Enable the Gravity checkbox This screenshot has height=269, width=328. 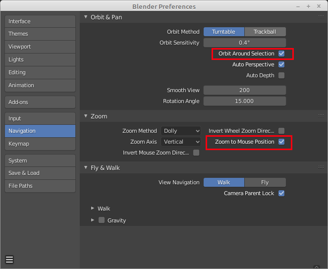pyautogui.click(x=102, y=220)
